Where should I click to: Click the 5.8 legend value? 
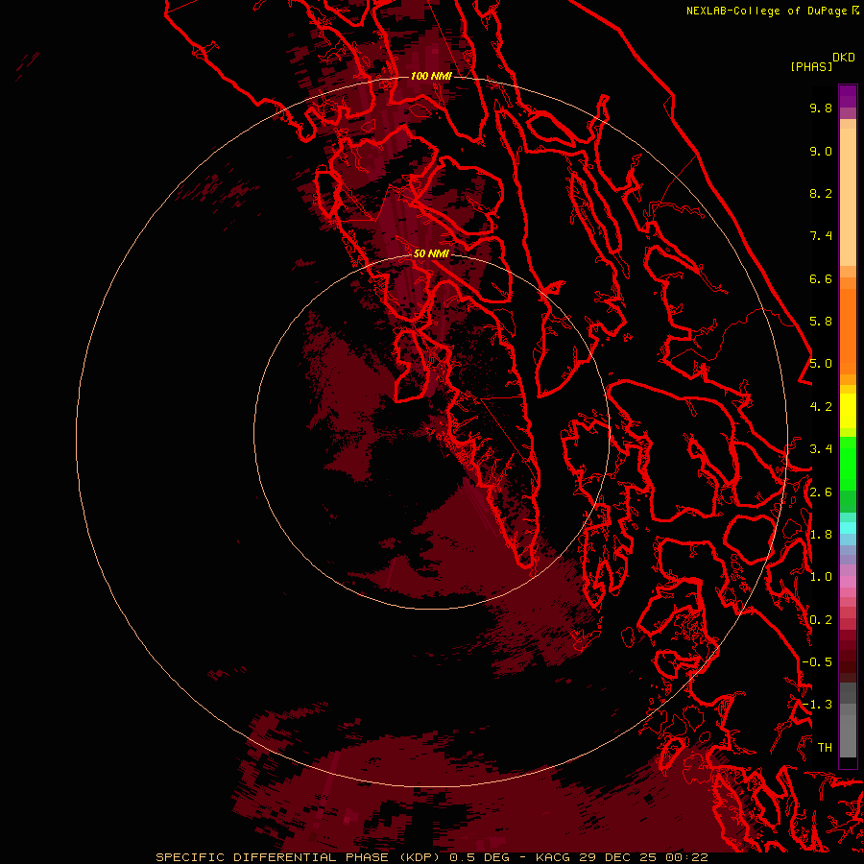[x=821, y=322]
